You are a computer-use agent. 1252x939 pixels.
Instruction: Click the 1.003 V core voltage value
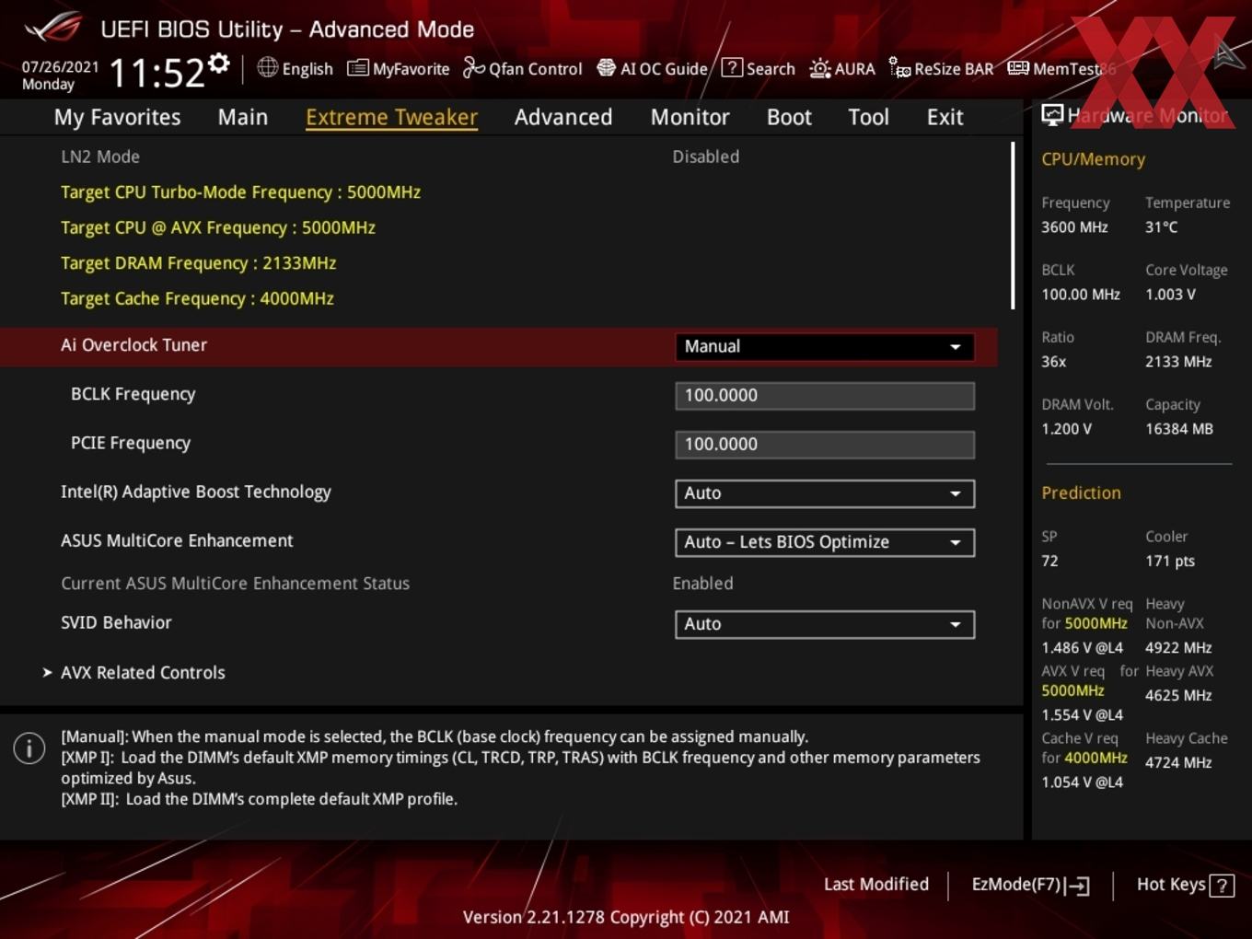click(1170, 295)
